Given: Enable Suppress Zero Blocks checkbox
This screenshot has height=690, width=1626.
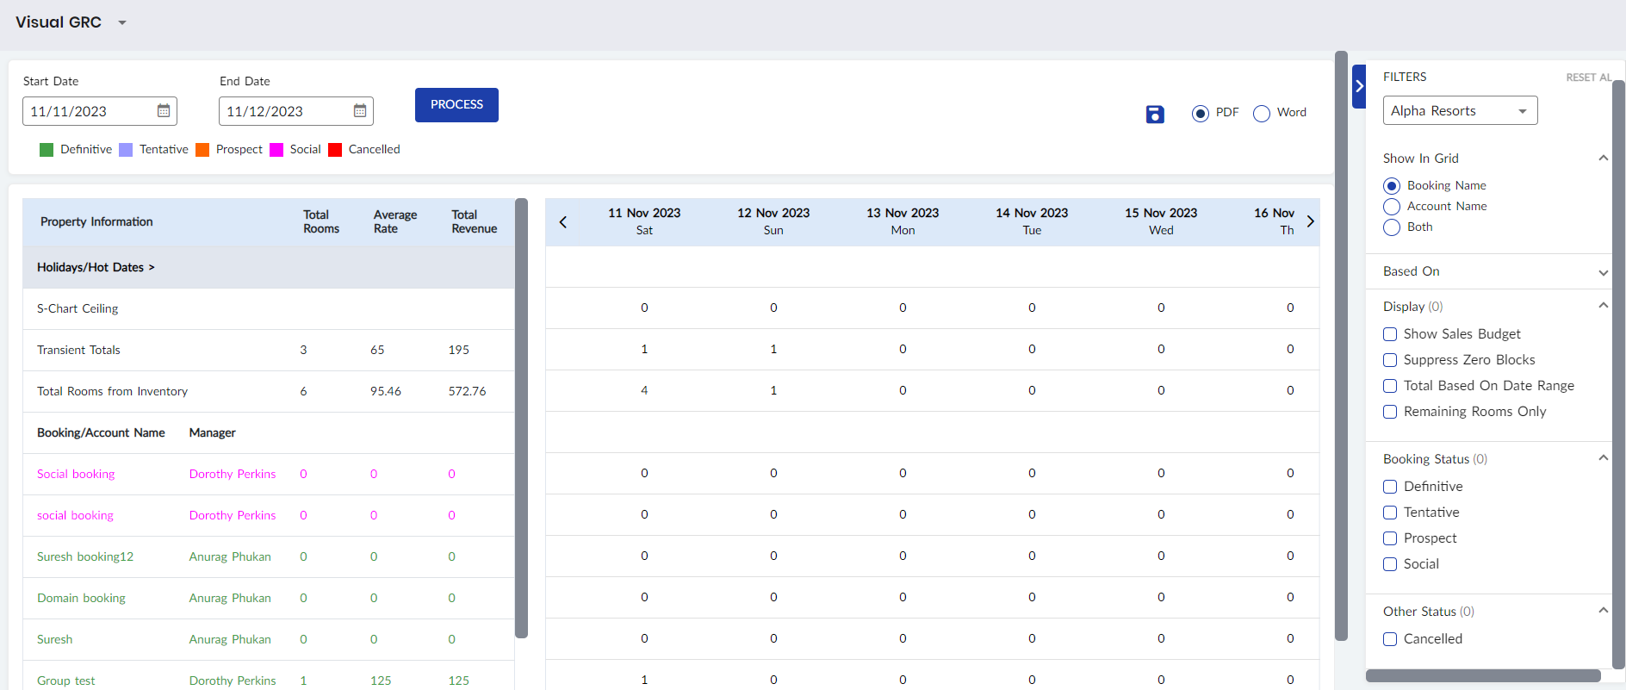Looking at the screenshot, I should click(x=1390, y=360).
